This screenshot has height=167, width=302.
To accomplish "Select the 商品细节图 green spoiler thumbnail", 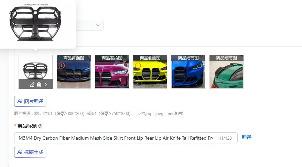I will pos(226,72).
